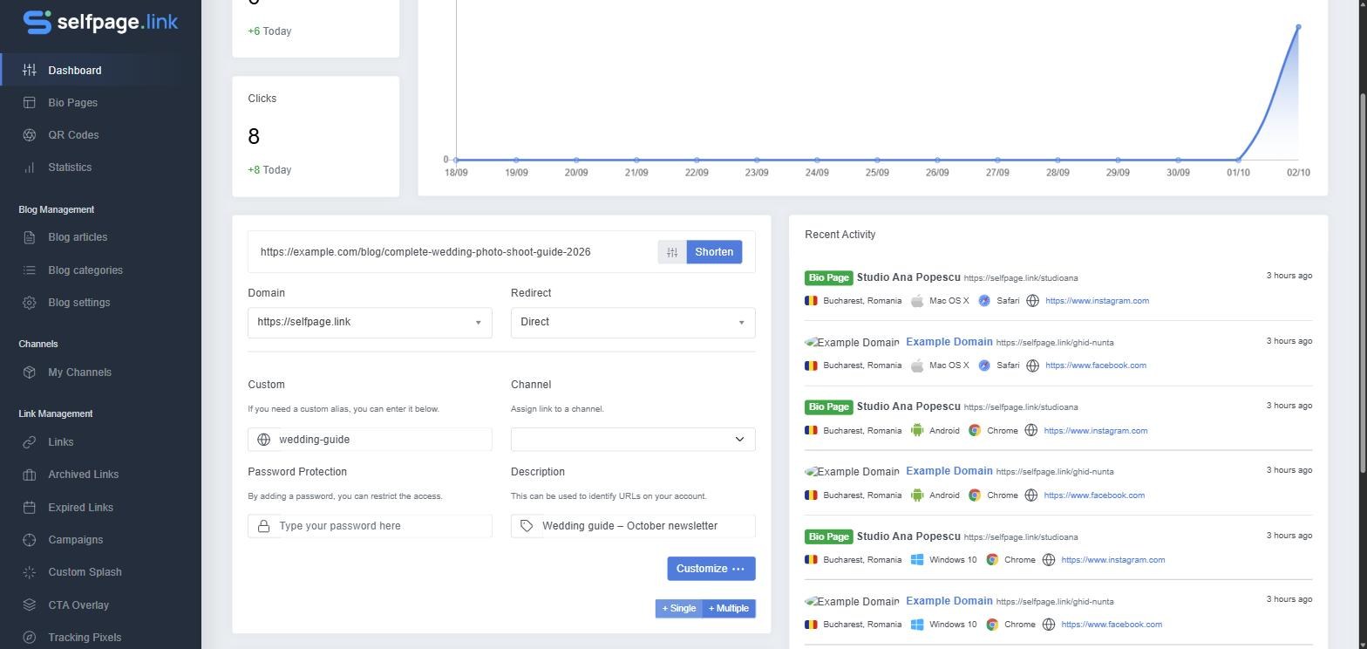Open the Redirect dropdown
Image resolution: width=1367 pixels, height=649 pixels.
[633, 323]
